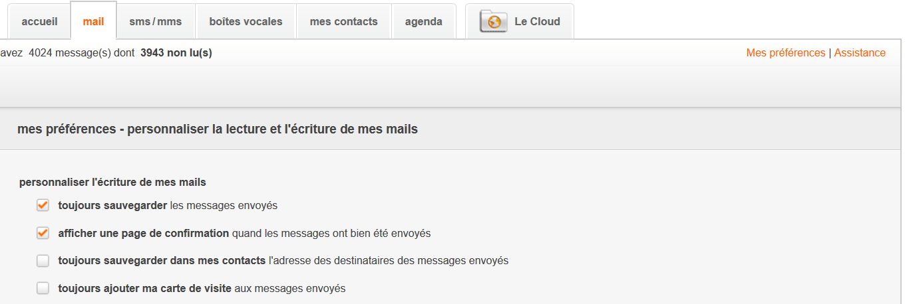Image resolution: width=907 pixels, height=304 pixels.
Task: Check the toujours ajouter ma carte de visite box
Action: (x=43, y=289)
